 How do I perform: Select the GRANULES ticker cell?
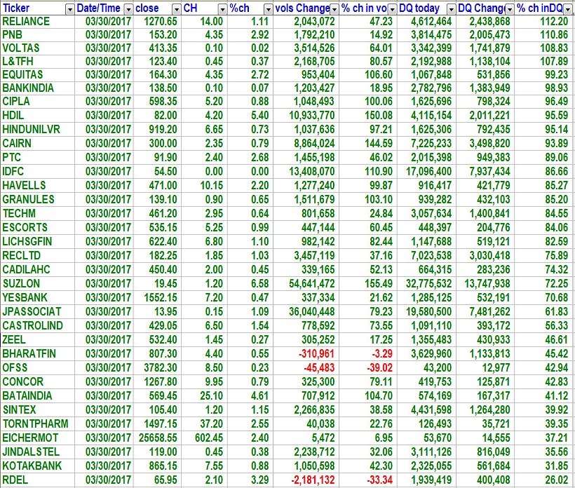37,199
